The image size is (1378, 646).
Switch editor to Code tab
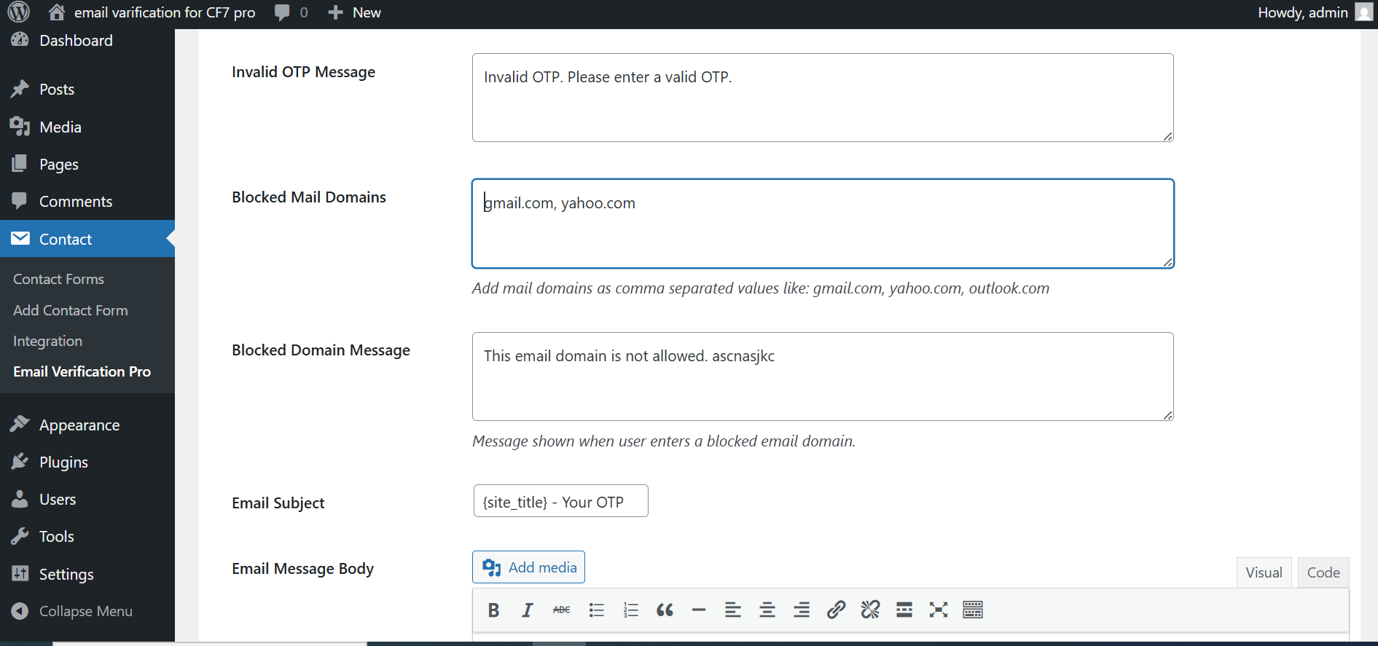click(1323, 572)
